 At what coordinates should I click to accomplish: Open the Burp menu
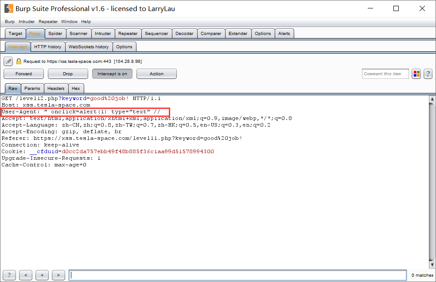[10, 22]
